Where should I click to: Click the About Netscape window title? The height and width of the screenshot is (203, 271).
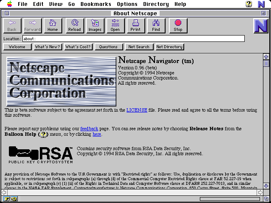(x=135, y=13)
